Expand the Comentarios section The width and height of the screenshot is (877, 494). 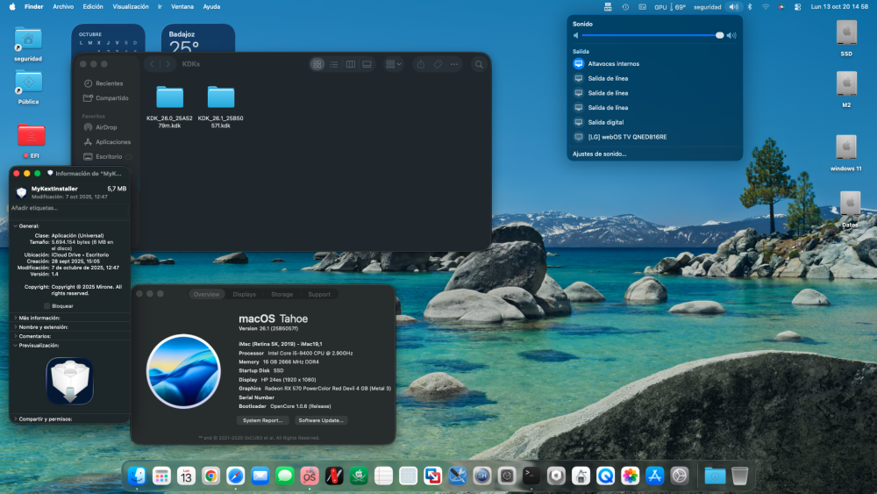(x=15, y=336)
